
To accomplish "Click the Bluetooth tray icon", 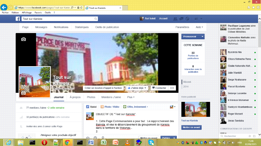I will point(183,142).
